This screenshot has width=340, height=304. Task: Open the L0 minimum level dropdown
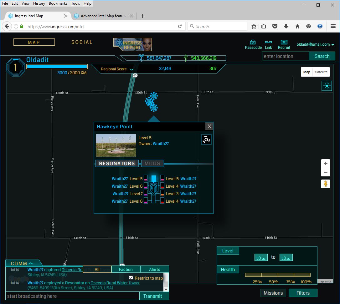tap(261, 258)
